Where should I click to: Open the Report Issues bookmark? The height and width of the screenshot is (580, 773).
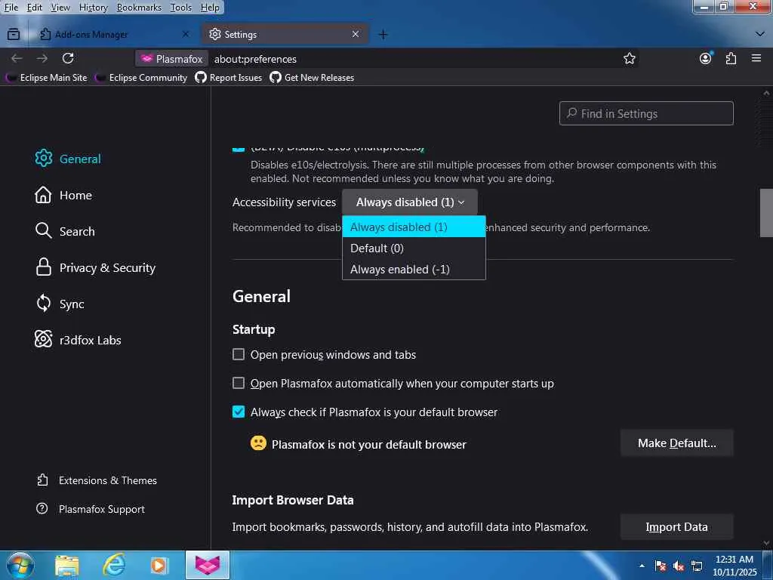pyautogui.click(x=228, y=78)
